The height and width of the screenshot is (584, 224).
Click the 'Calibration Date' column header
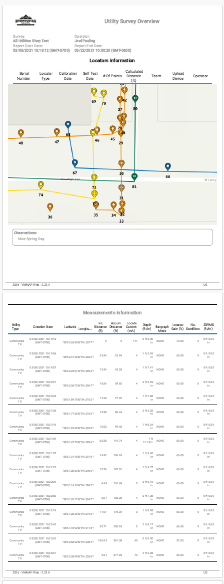68,76
